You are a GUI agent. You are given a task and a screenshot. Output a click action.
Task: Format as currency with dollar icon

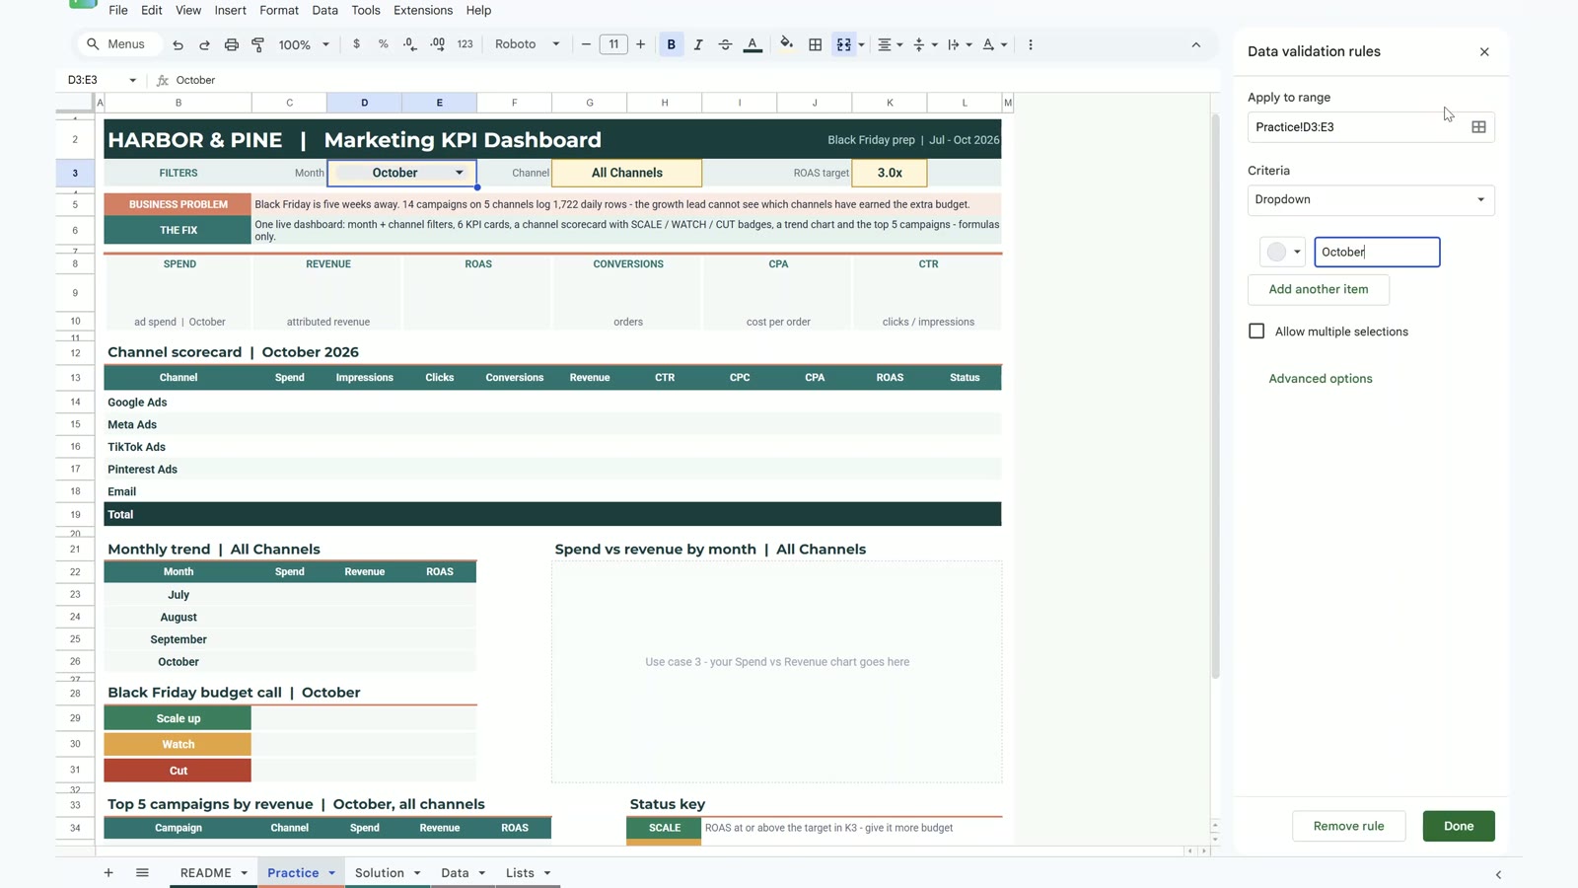click(356, 44)
